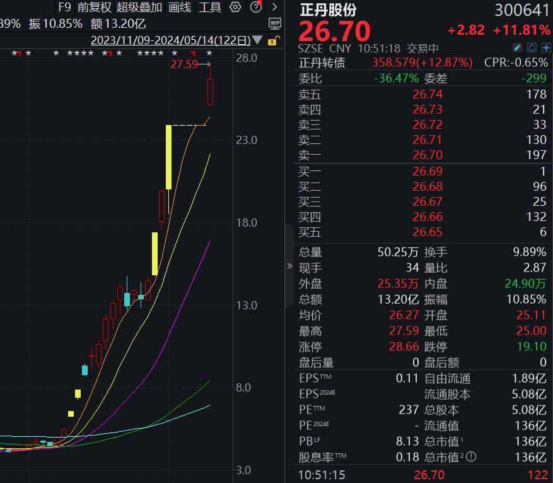This screenshot has width=553, height=483.
Task: Click the 均价 value 26.27
Action: (404, 315)
